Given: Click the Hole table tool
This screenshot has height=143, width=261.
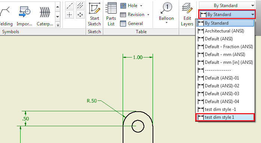Looking at the screenshot, I should [129, 6].
